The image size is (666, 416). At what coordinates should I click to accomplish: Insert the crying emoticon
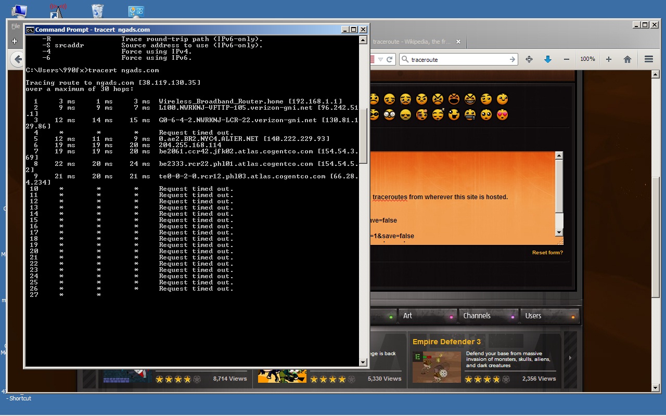point(405,99)
